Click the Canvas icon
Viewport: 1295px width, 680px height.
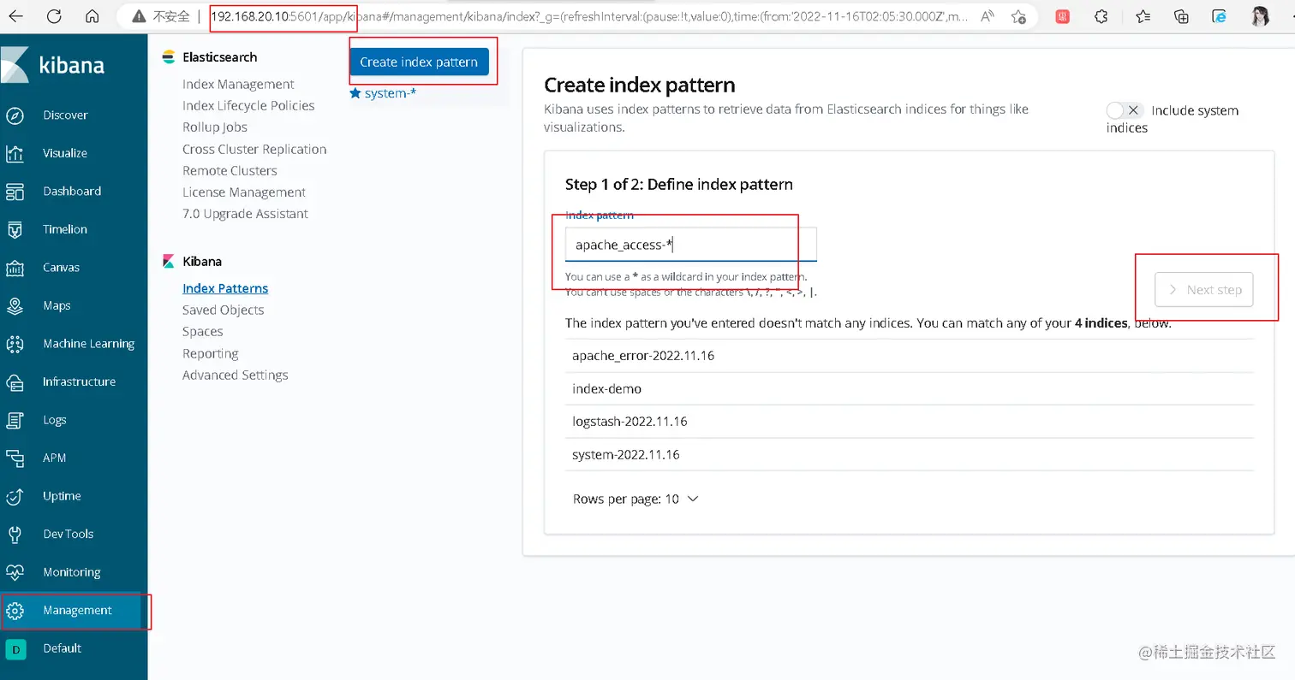pyautogui.click(x=15, y=268)
